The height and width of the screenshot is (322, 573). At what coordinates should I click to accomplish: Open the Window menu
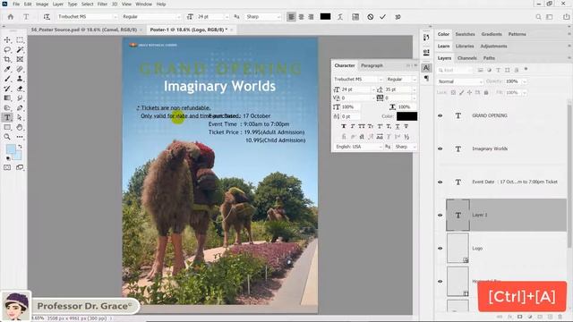click(x=143, y=4)
